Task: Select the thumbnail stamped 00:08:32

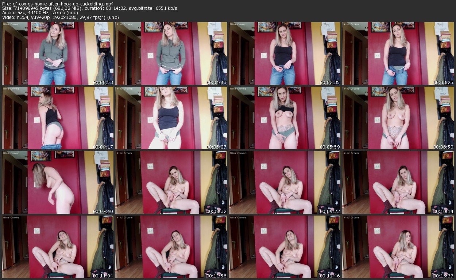Action: 171,182
